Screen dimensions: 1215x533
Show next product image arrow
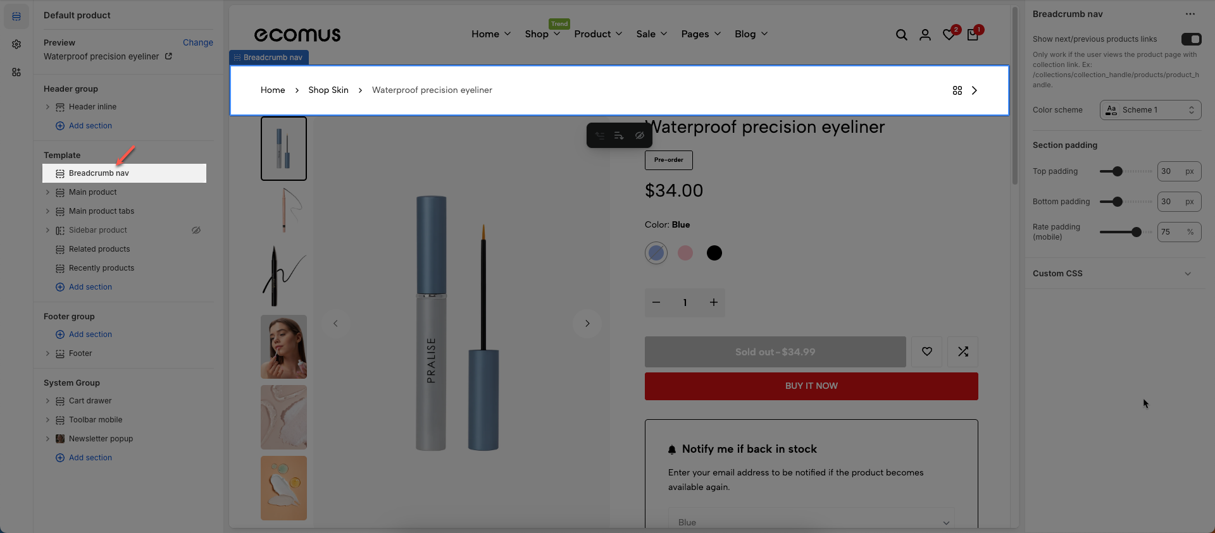(587, 323)
